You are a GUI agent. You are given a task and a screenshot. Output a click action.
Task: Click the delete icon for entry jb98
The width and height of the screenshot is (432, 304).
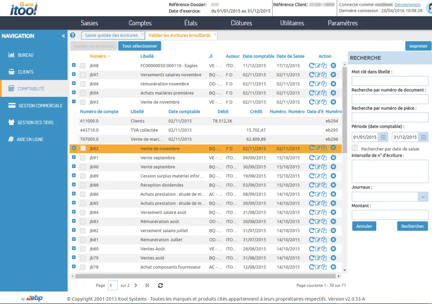pos(333,65)
